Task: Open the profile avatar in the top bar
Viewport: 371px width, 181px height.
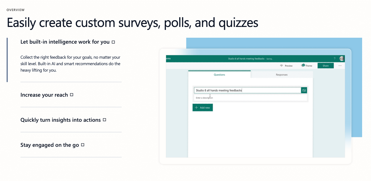Action: tap(341, 58)
